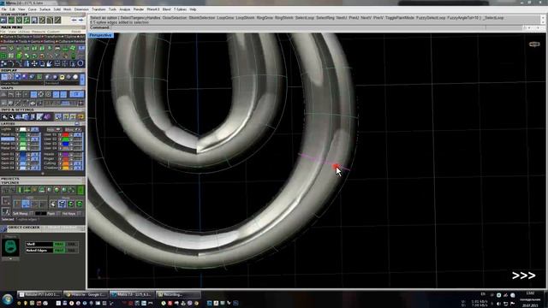Click the Utilities submenu in Main Menu
Image resolution: width=548 pixels, height=308 pixels.
click(x=24, y=32)
